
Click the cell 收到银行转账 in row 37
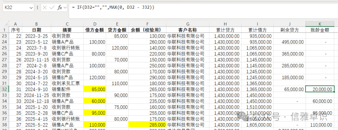(67, 118)
